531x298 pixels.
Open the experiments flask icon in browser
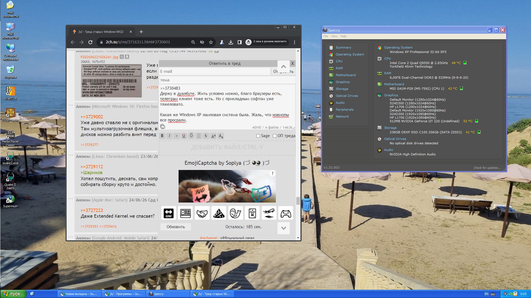click(x=222, y=42)
